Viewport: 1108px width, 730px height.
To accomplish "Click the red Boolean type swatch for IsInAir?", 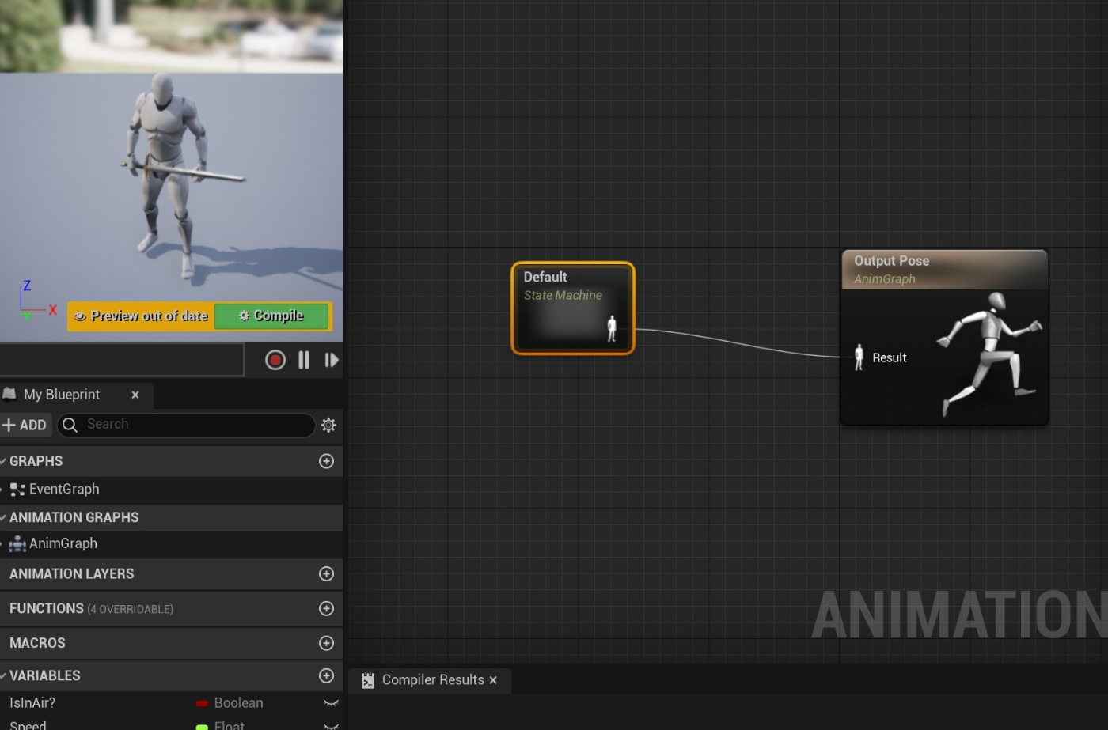I will (x=203, y=702).
